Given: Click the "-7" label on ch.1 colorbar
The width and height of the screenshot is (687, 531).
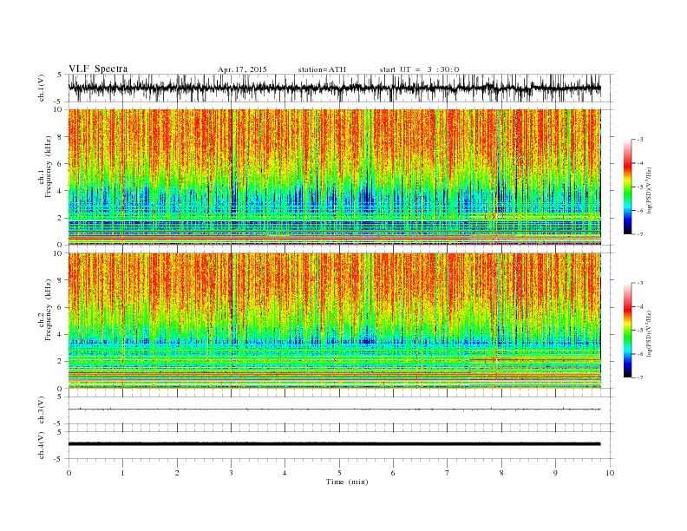Looking at the screenshot, I should click(640, 235).
